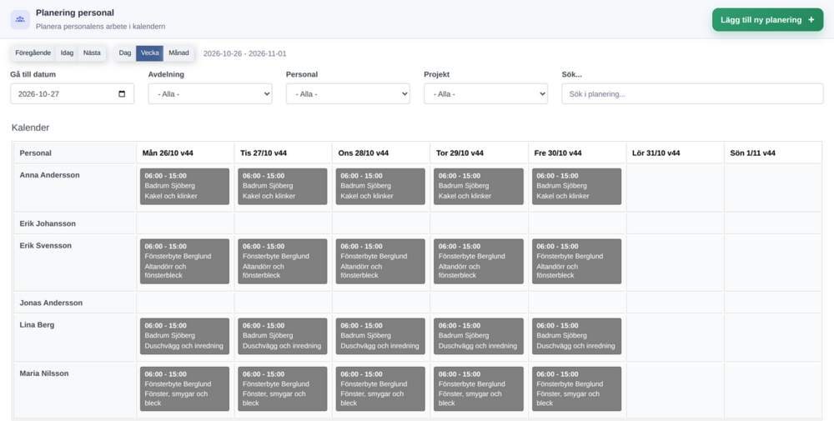
Task: Open the Projekt dropdown
Action: (x=485, y=94)
